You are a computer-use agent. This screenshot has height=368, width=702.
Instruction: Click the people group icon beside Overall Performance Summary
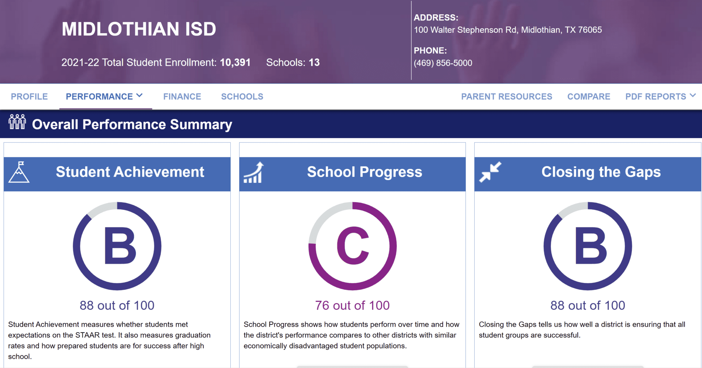tap(17, 122)
